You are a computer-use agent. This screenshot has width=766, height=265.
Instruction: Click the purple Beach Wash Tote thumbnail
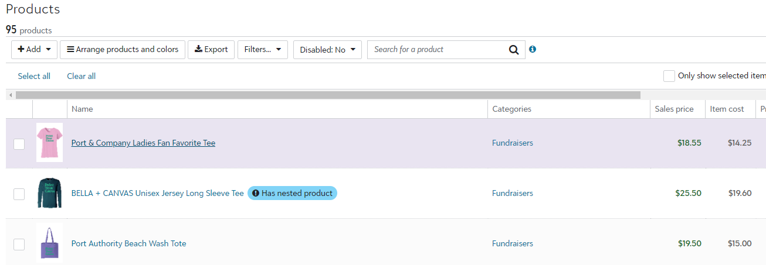49,243
